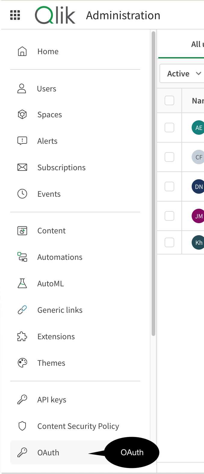The image size is (204, 474).
Task: Check the box for the CF user row
Action: tap(169, 157)
